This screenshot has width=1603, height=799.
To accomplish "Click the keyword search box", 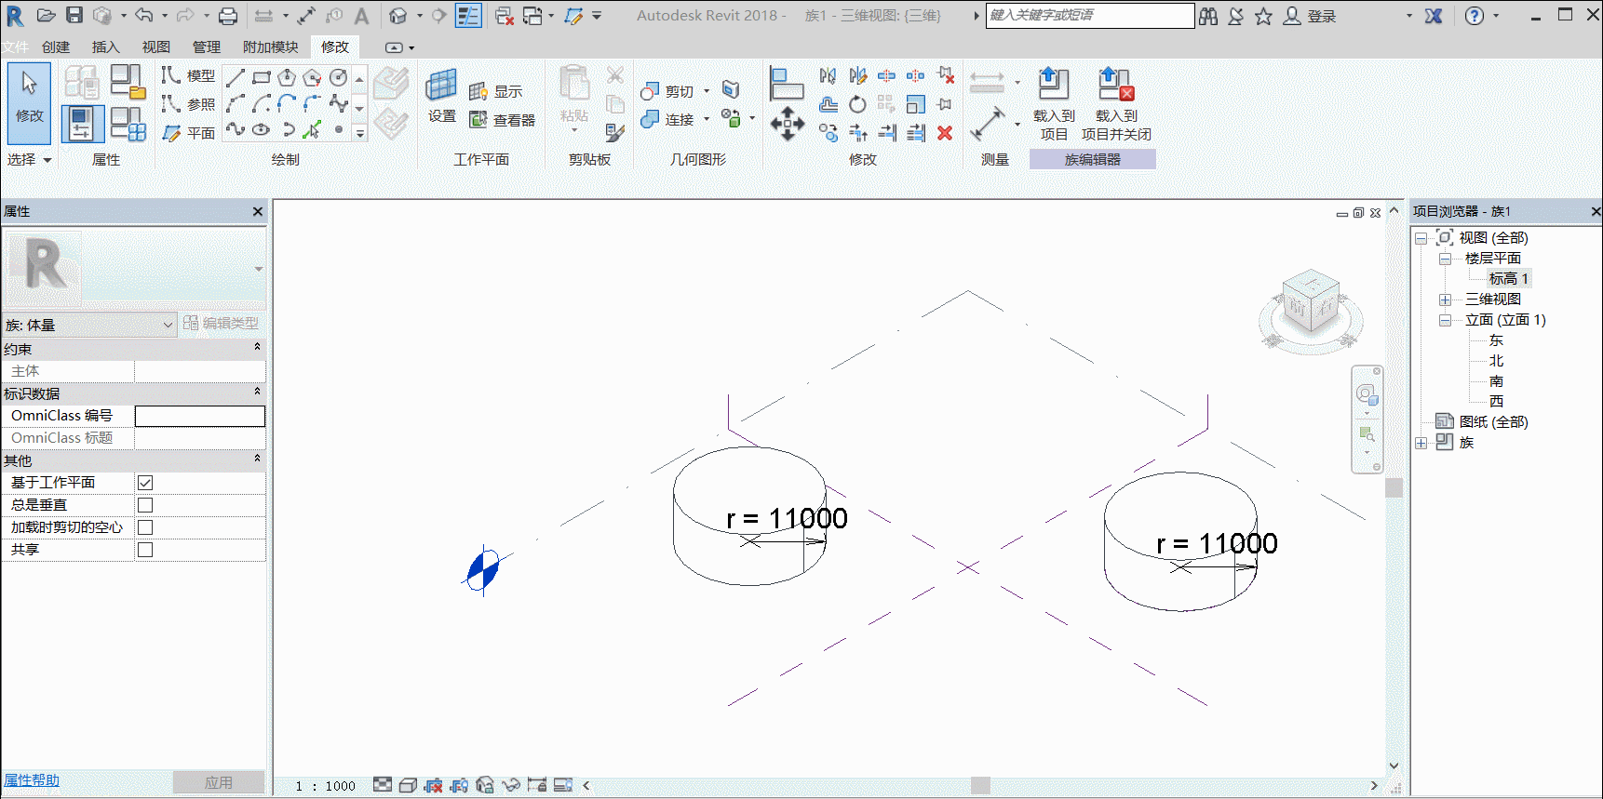I will tap(1090, 16).
